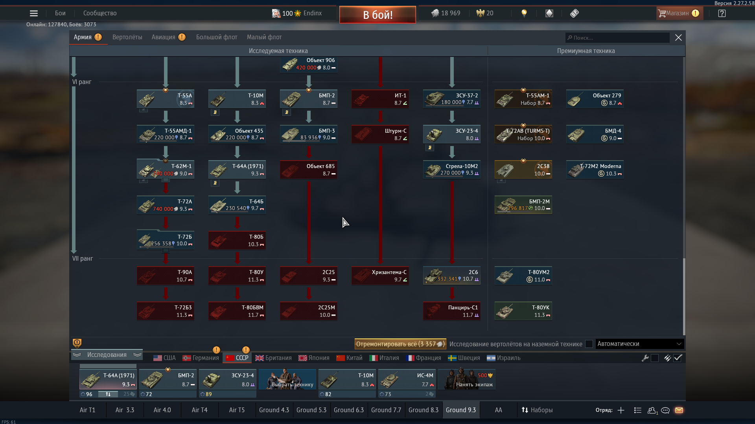
Task: Click vertical scrollbar of research tree
Action: tap(684, 296)
